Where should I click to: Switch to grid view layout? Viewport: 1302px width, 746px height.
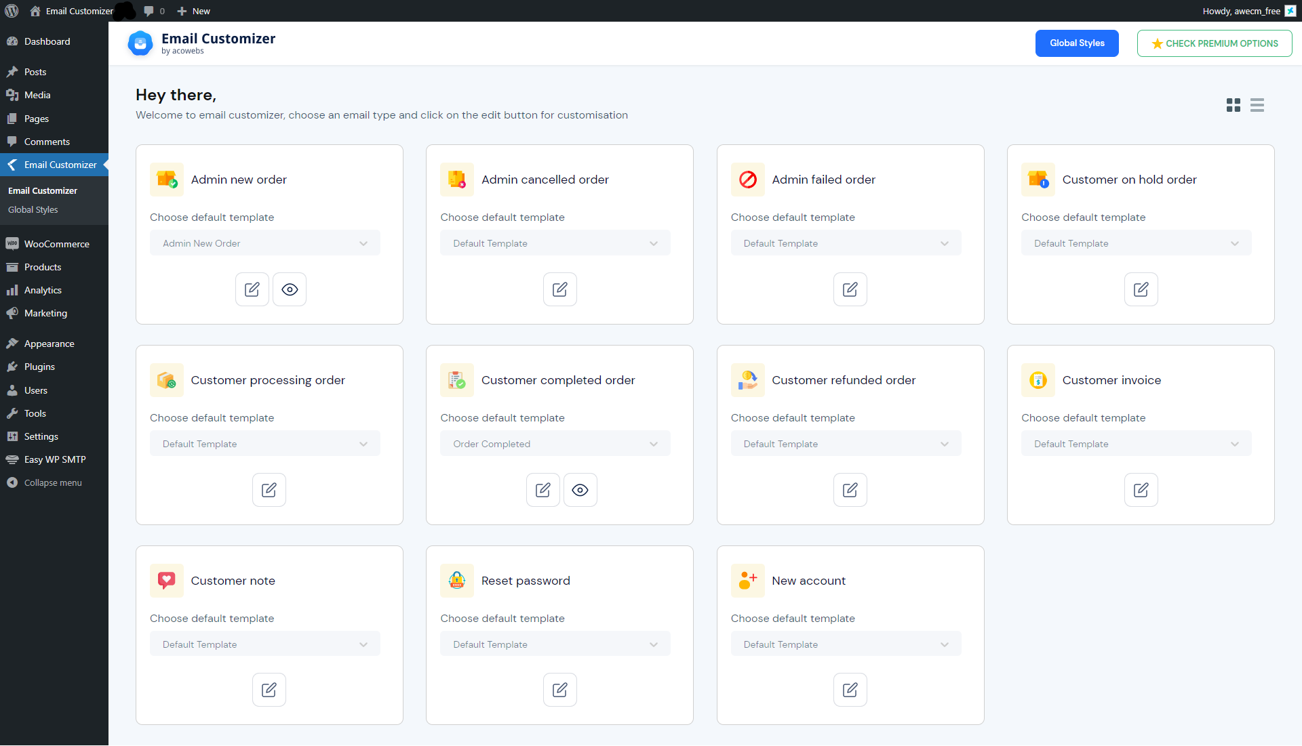pyautogui.click(x=1234, y=105)
